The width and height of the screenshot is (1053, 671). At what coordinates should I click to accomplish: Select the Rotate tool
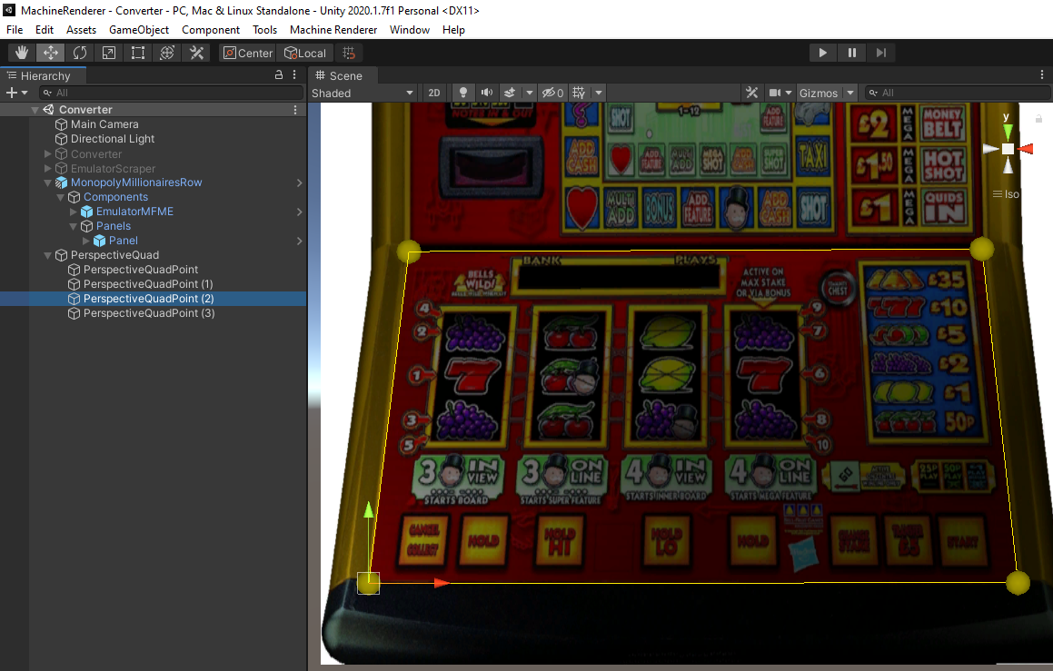(80, 53)
